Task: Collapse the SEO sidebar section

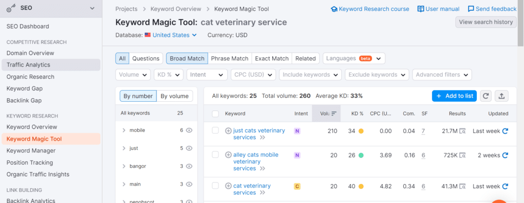Action: pos(92,8)
